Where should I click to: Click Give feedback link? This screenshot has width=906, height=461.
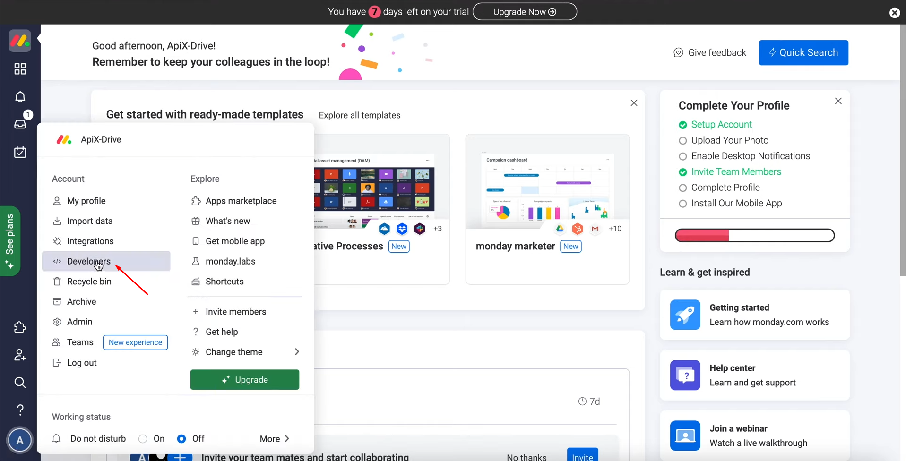click(710, 52)
